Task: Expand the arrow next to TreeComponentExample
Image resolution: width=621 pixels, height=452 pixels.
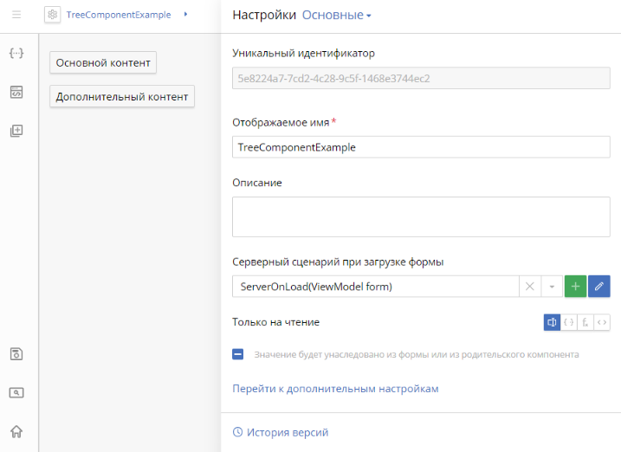Action: tap(185, 15)
